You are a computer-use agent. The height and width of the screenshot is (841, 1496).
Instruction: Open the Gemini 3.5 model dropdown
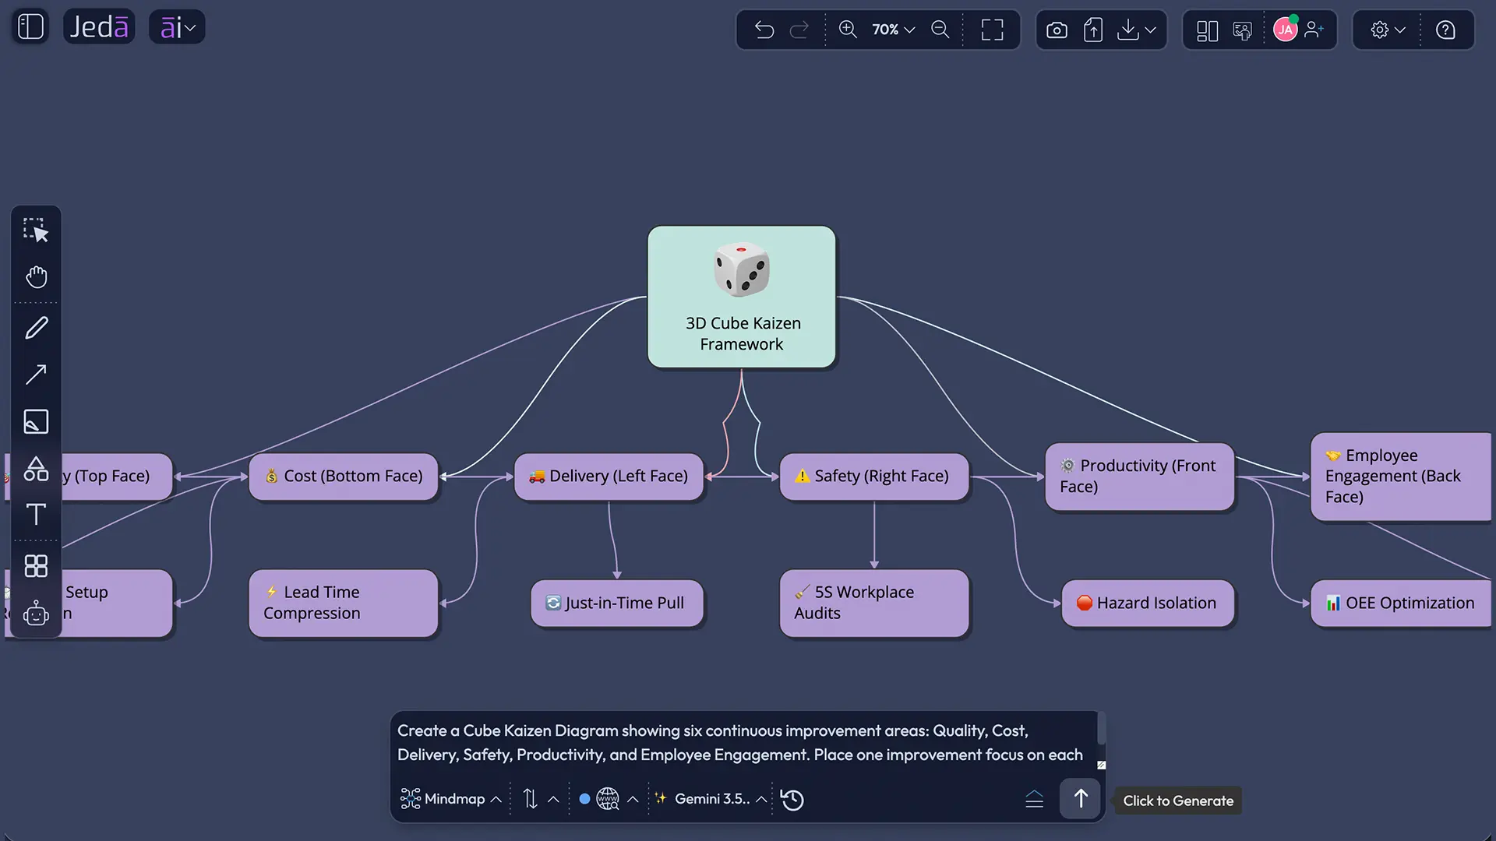[x=711, y=799]
